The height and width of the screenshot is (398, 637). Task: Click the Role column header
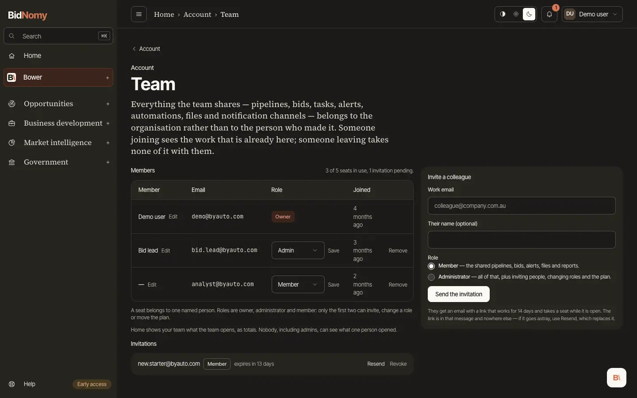[x=276, y=190]
